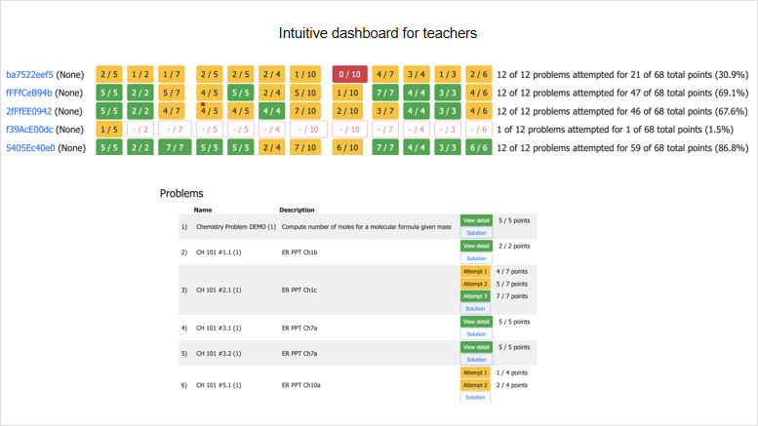Open Solution for Chemistry Problem DEMO

475,233
